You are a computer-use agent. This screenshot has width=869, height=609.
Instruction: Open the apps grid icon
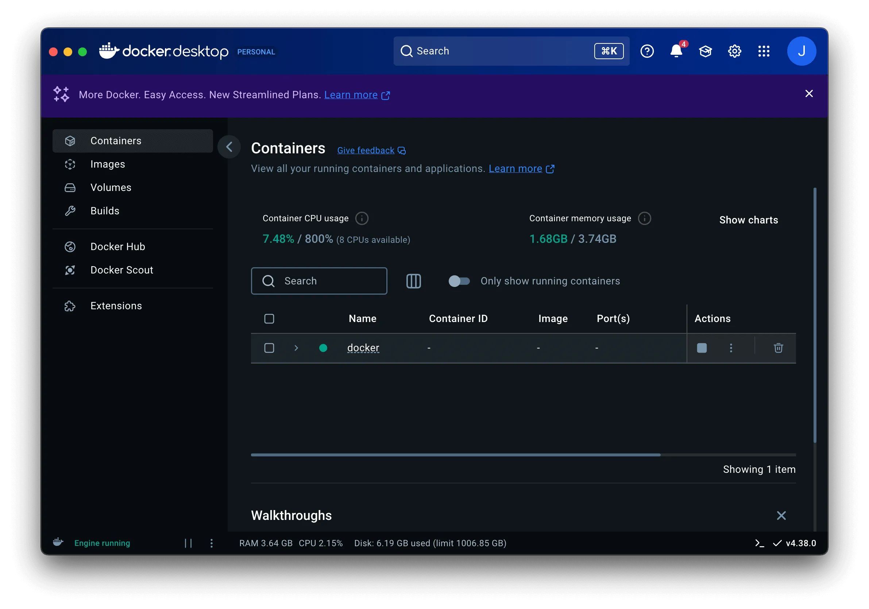tap(764, 51)
